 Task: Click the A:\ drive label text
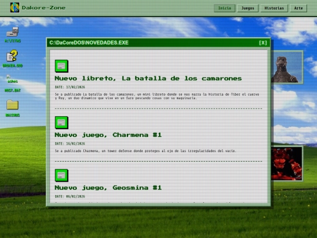(x=13, y=41)
